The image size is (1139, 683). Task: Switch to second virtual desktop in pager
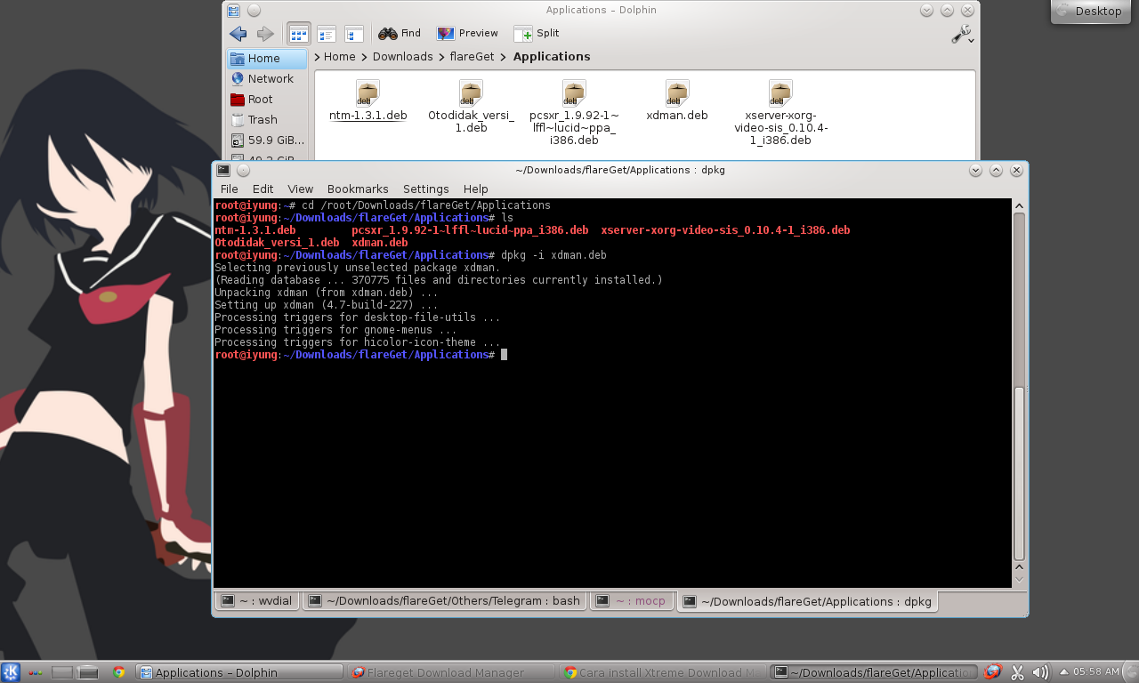88,672
